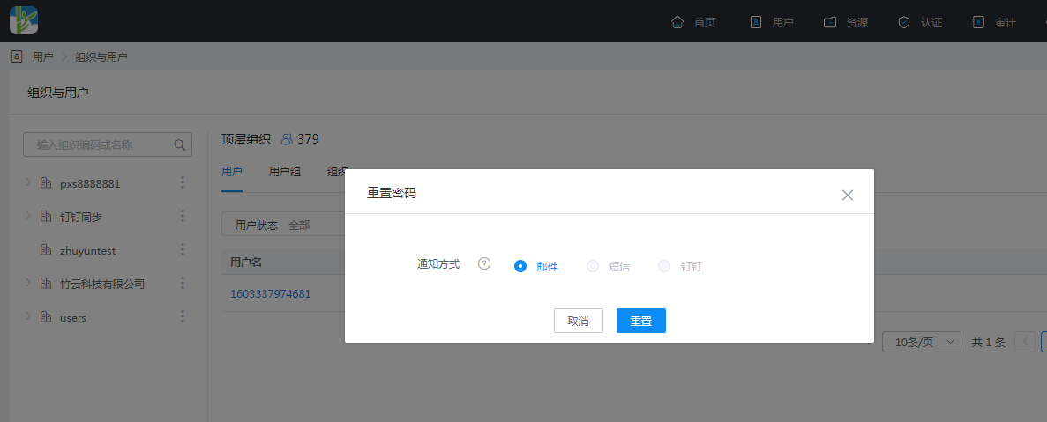Open more options for 竹云科技有限公司
The image size is (1047, 422).
coord(183,284)
